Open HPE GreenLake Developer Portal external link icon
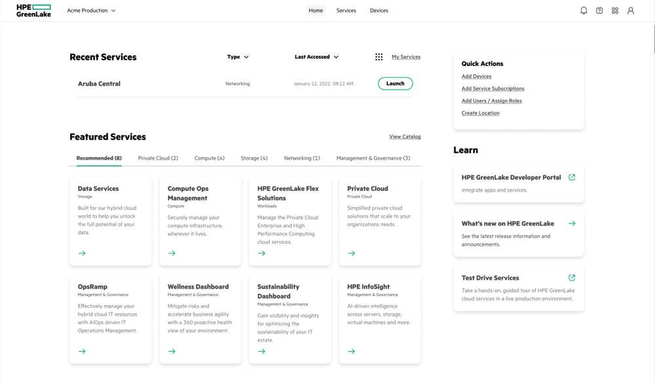The image size is (655, 383). pos(572,177)
